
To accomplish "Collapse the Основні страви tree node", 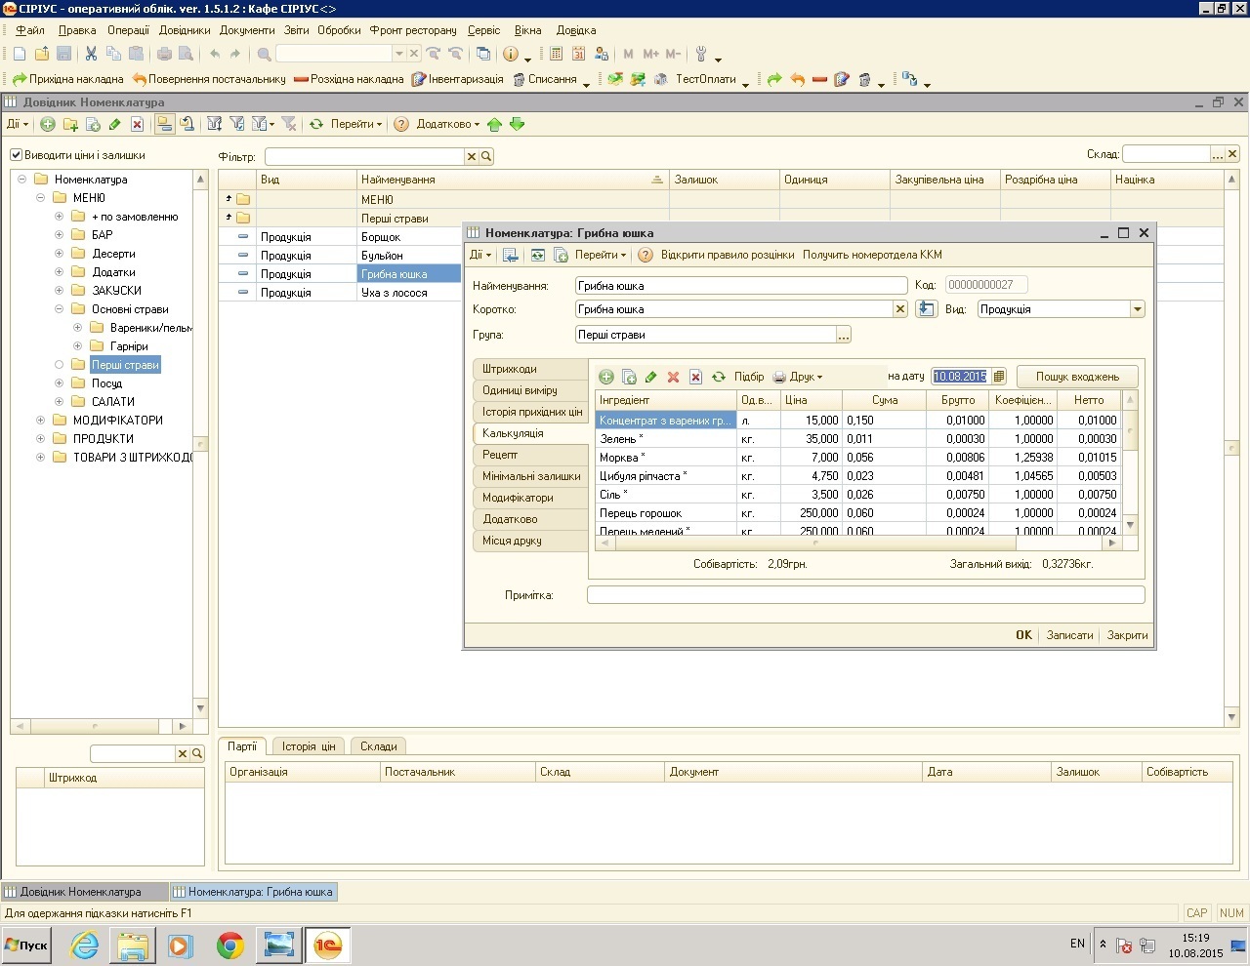I will pyautogui.click(x=59, y=309).
